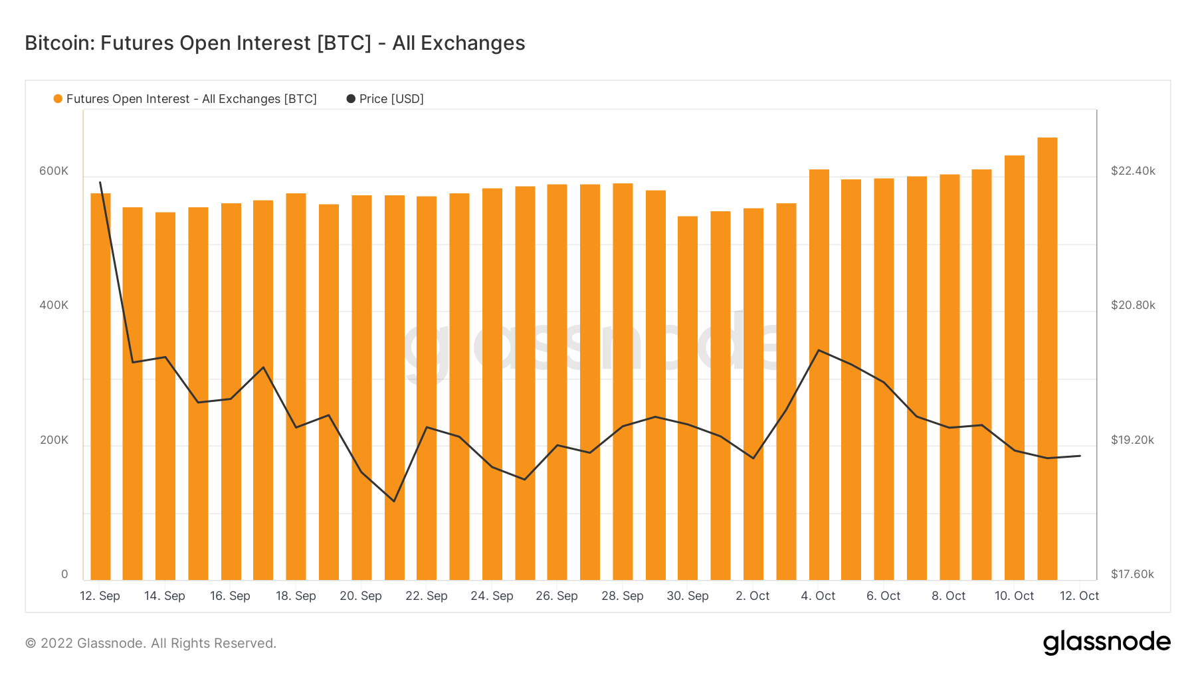
Task: Click the price line peak at 4 Oct
Action: (x=819, y=350)
